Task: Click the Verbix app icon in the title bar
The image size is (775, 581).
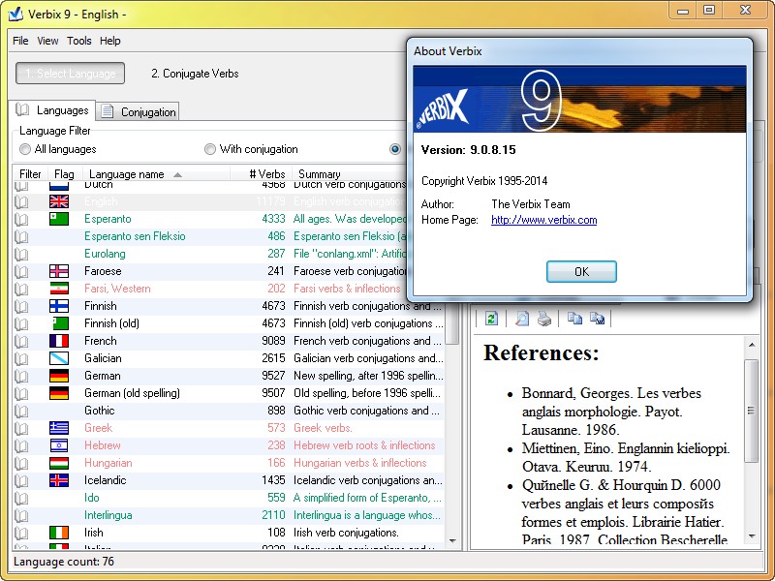Action: coord(15,14)
